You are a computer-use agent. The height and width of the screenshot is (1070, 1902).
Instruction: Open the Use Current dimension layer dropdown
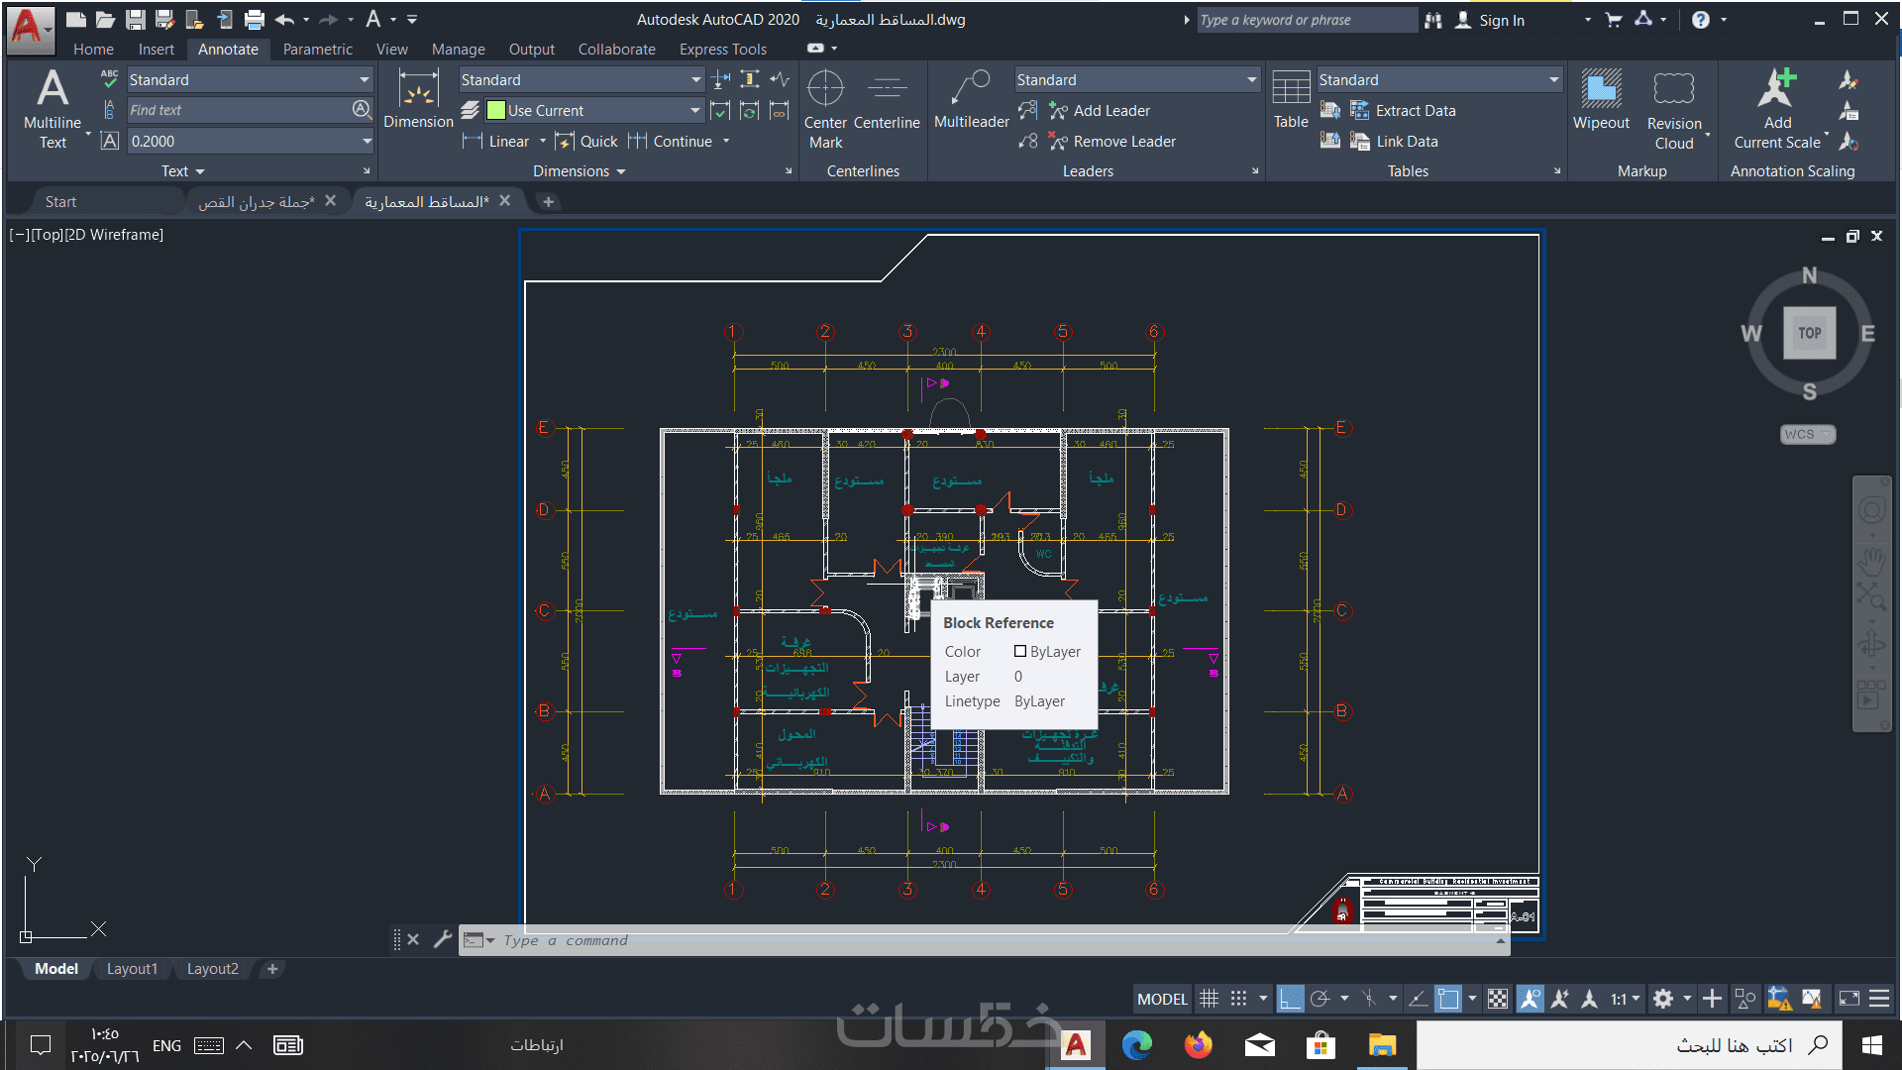(694, 111)
